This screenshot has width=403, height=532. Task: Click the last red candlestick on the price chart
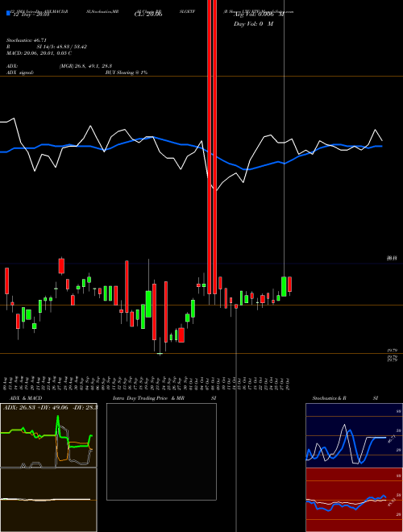click(x=289, y=285)
